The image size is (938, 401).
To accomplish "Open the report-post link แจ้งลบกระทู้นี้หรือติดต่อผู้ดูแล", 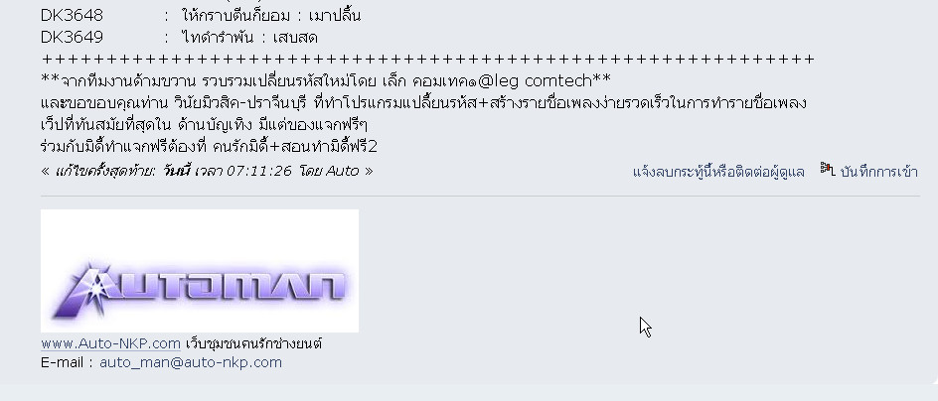I will 718,172.
